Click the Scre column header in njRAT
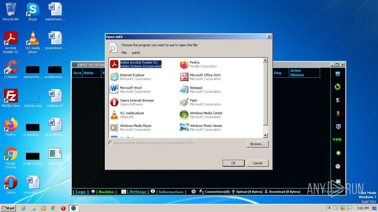 click(77, 73)
